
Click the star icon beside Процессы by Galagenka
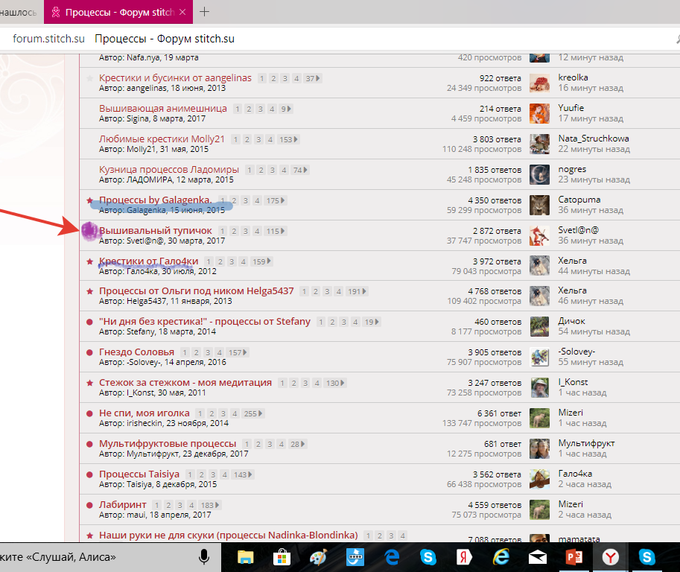(x=90, y=200)
